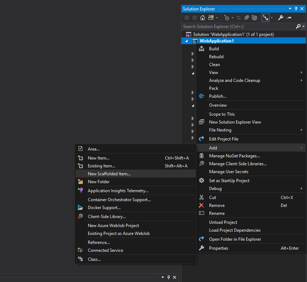The image size is (307, 282).
Task: Click Collapse All icon in Solution Explorer
Action: 247,18
